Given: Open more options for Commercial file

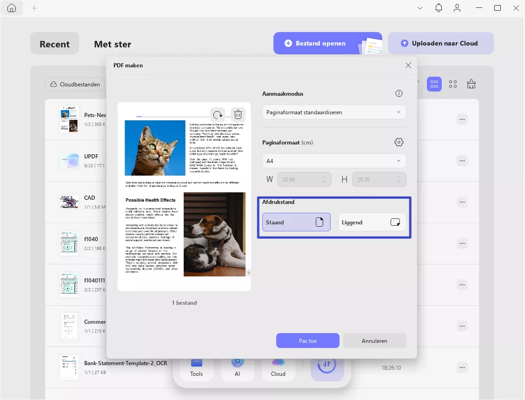Looking at the screenshot, I should 462,326.
